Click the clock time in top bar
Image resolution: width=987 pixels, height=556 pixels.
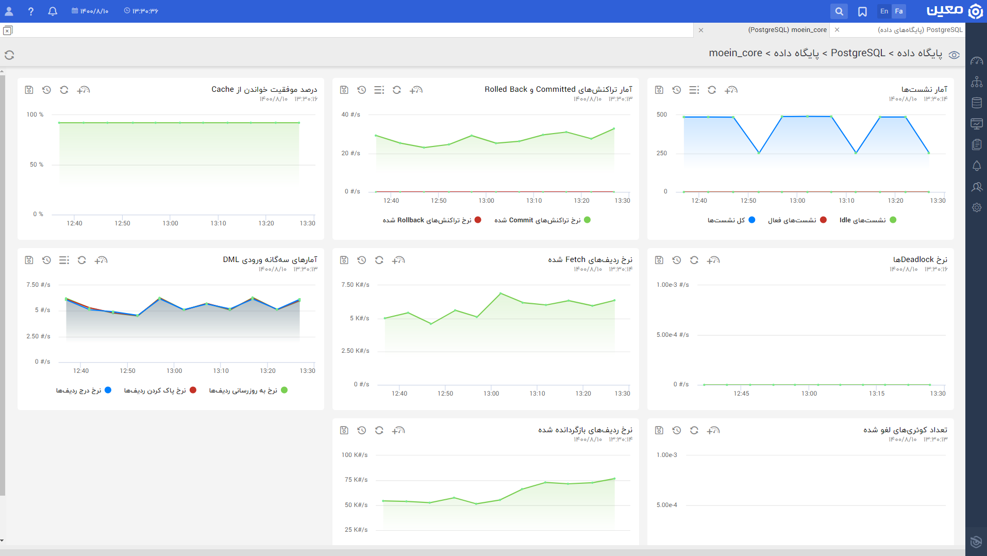click(141, 11)
